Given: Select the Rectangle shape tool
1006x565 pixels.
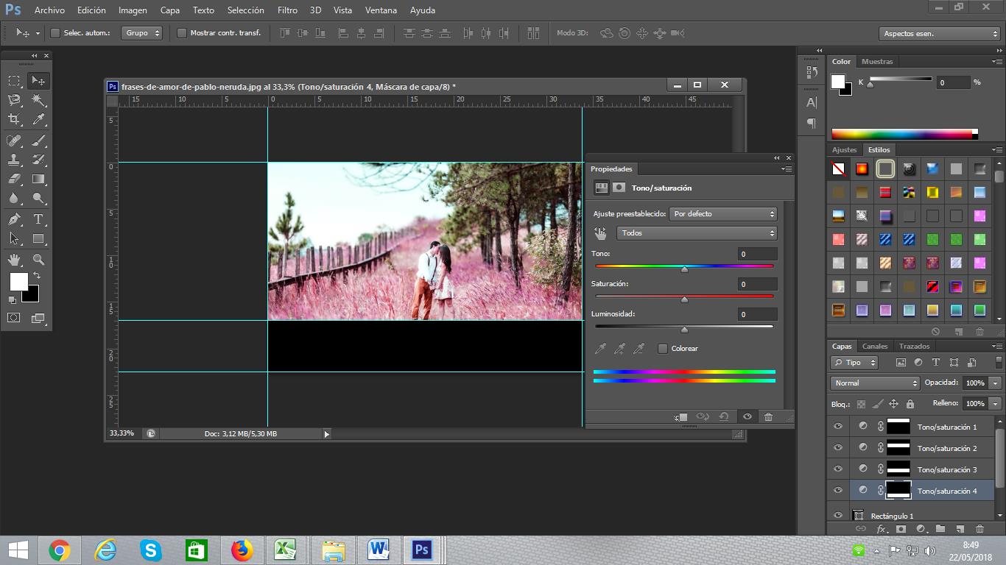Looking at the screenshot, I should pos(38,238).
